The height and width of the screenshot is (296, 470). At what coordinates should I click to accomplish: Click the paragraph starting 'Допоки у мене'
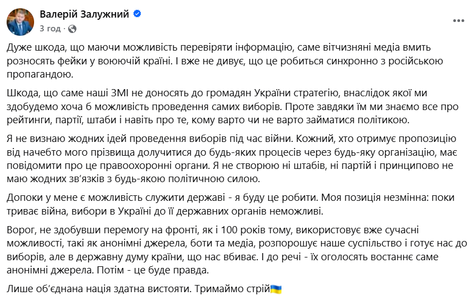click(x=231, y=203)
